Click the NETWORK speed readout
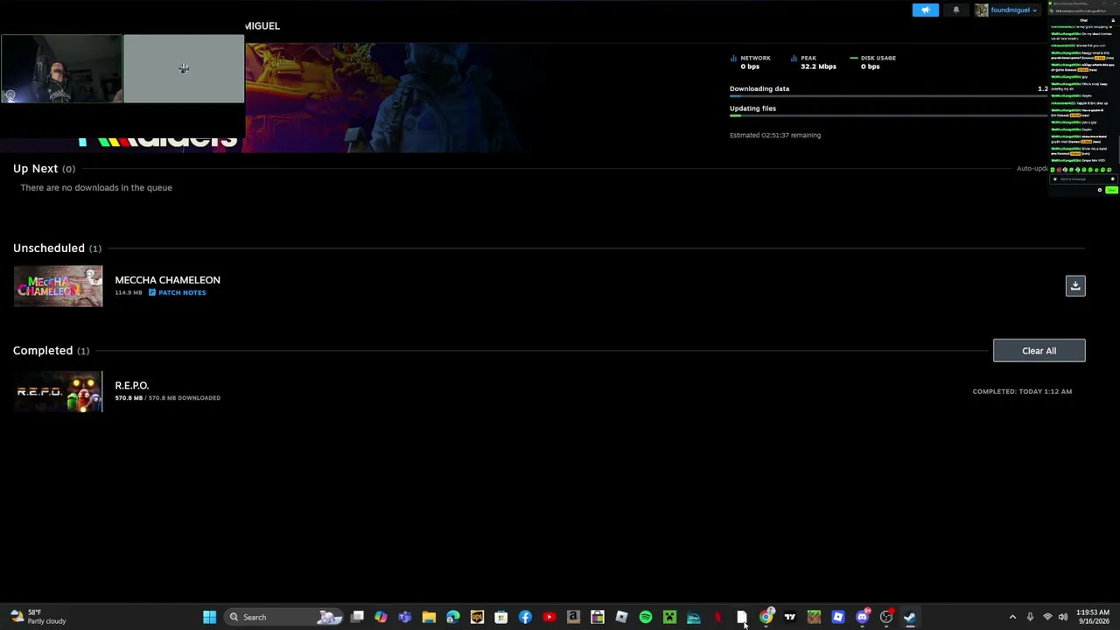Viewport: 1120px width, 630px height. point(751,62)
